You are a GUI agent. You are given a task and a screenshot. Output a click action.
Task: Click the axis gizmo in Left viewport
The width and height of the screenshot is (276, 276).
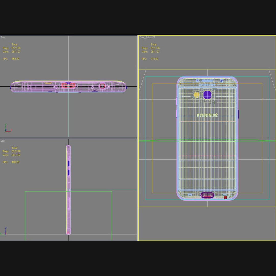point(4,231)
